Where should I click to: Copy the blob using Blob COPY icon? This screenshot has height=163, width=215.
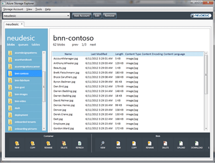(134, 145)
